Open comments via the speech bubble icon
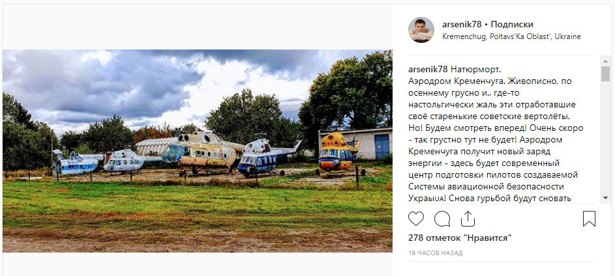This screenshot has width=615, height=276. [442, 219]
